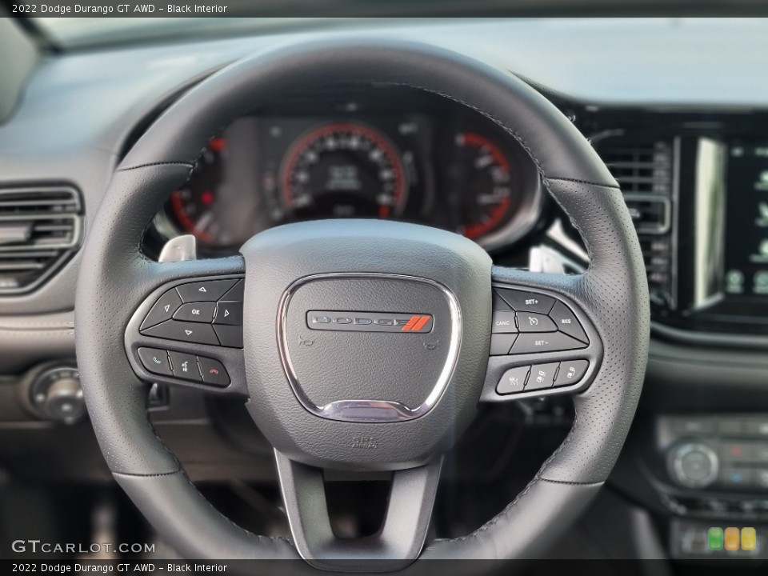768x576 pixels.
Task: Select the top caption '2022 Dodge Durango GT AWD'
Action: click(x=83, y=8)
